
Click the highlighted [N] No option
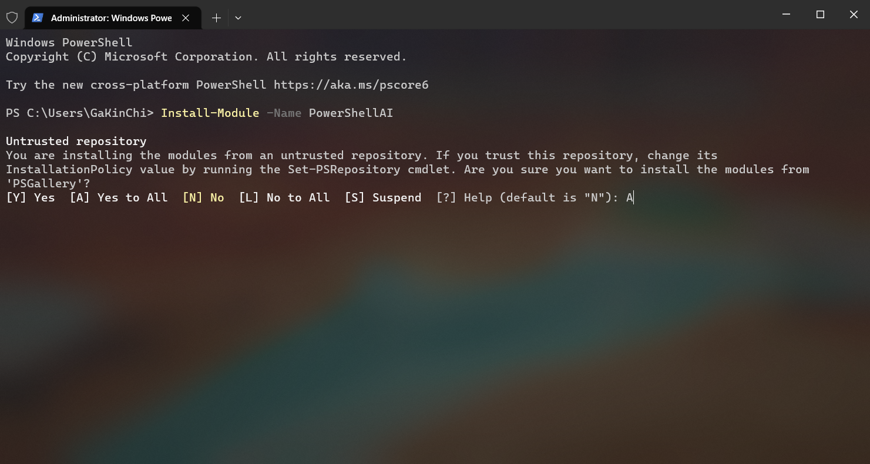[203, 197]
